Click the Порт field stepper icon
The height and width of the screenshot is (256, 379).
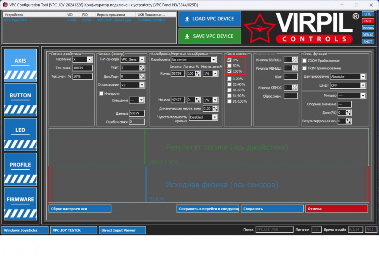click(x=142, y=68)
